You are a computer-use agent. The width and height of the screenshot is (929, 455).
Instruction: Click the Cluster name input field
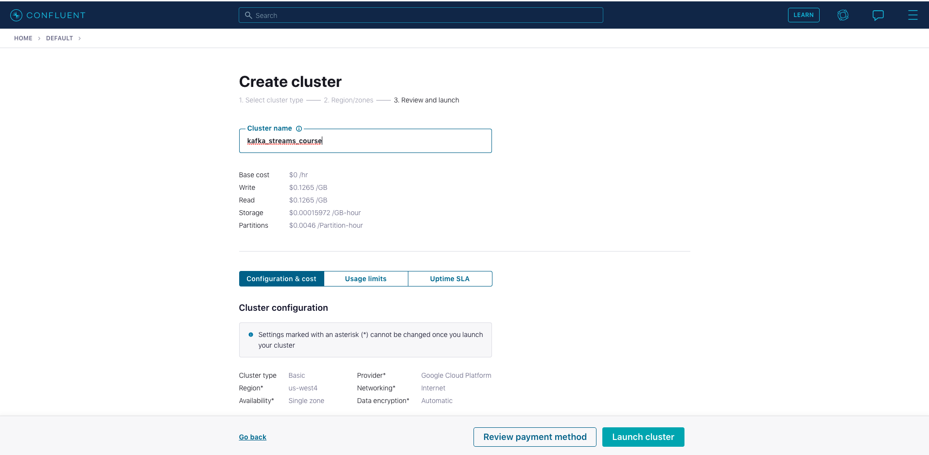coord(366,141)
